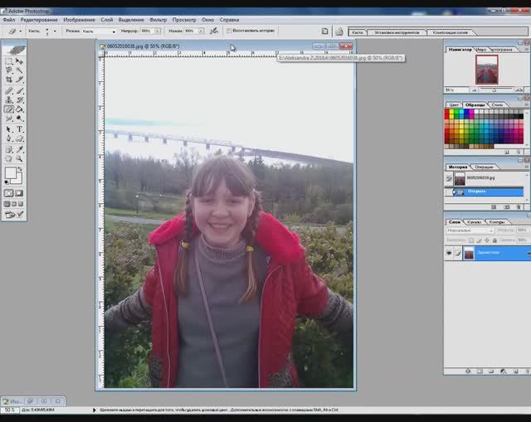Viewport: 531px width, 422px height.
Task: Select the Paint Bucket tool
Action: 20,109
